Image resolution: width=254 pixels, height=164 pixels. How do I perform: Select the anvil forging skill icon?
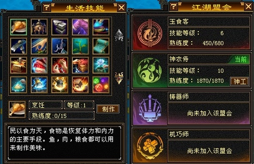pyautogui.click(x=60, y=27)
